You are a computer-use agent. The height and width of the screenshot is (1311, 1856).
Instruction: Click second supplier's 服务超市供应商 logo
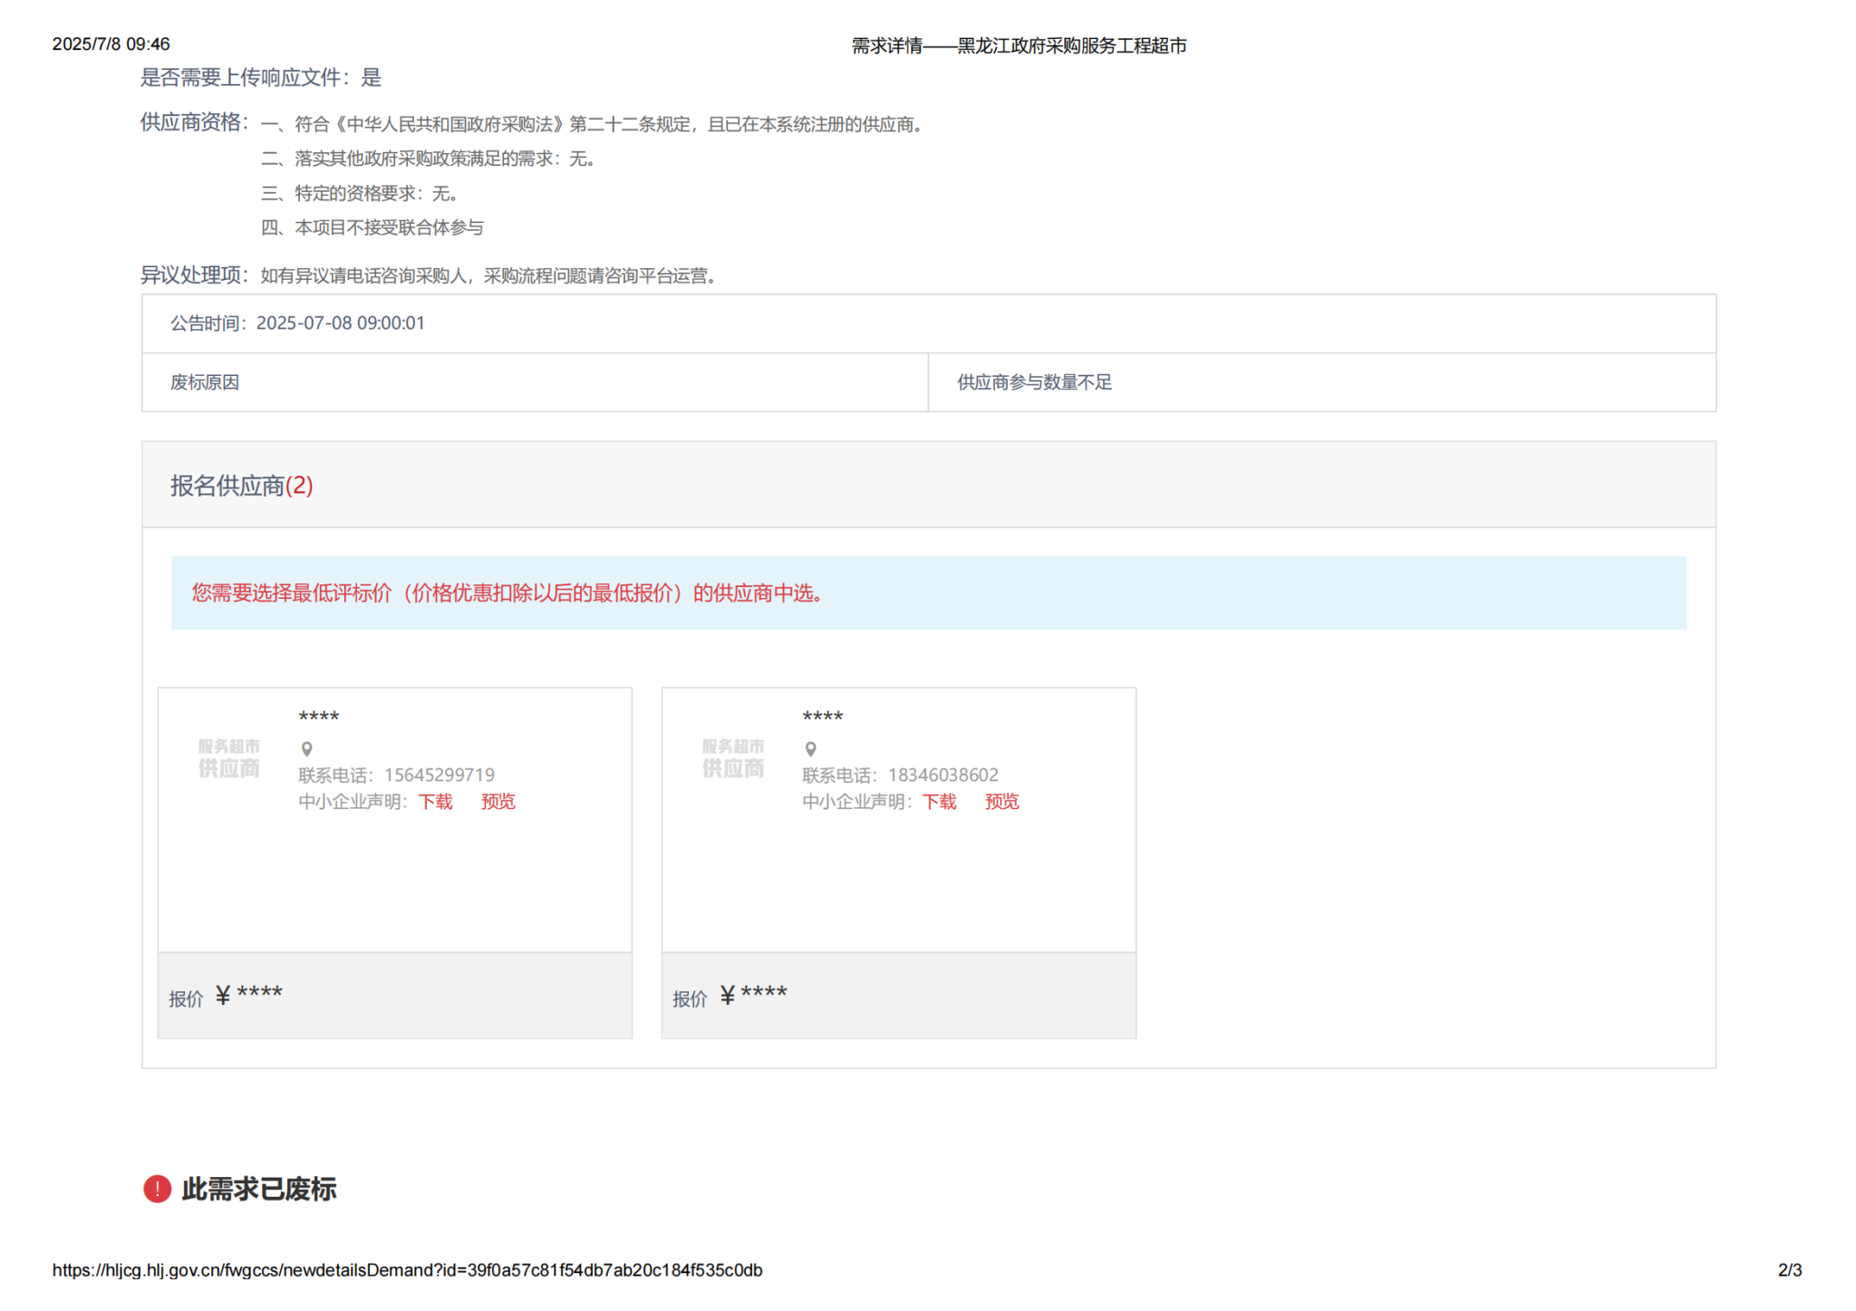tap(733, 758)
